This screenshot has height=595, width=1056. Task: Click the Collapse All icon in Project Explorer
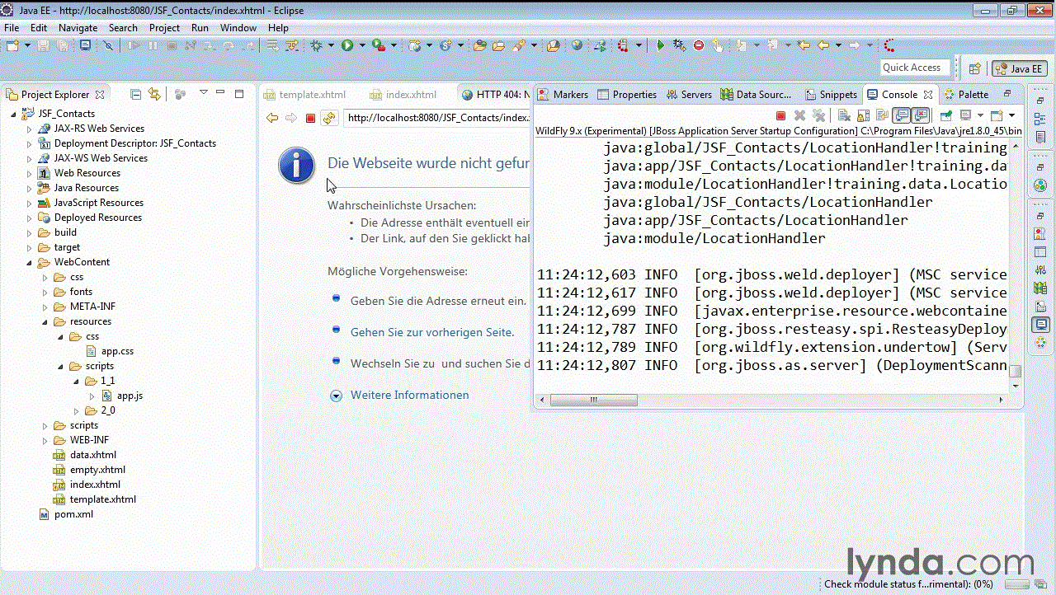click(x=136, y=94)
